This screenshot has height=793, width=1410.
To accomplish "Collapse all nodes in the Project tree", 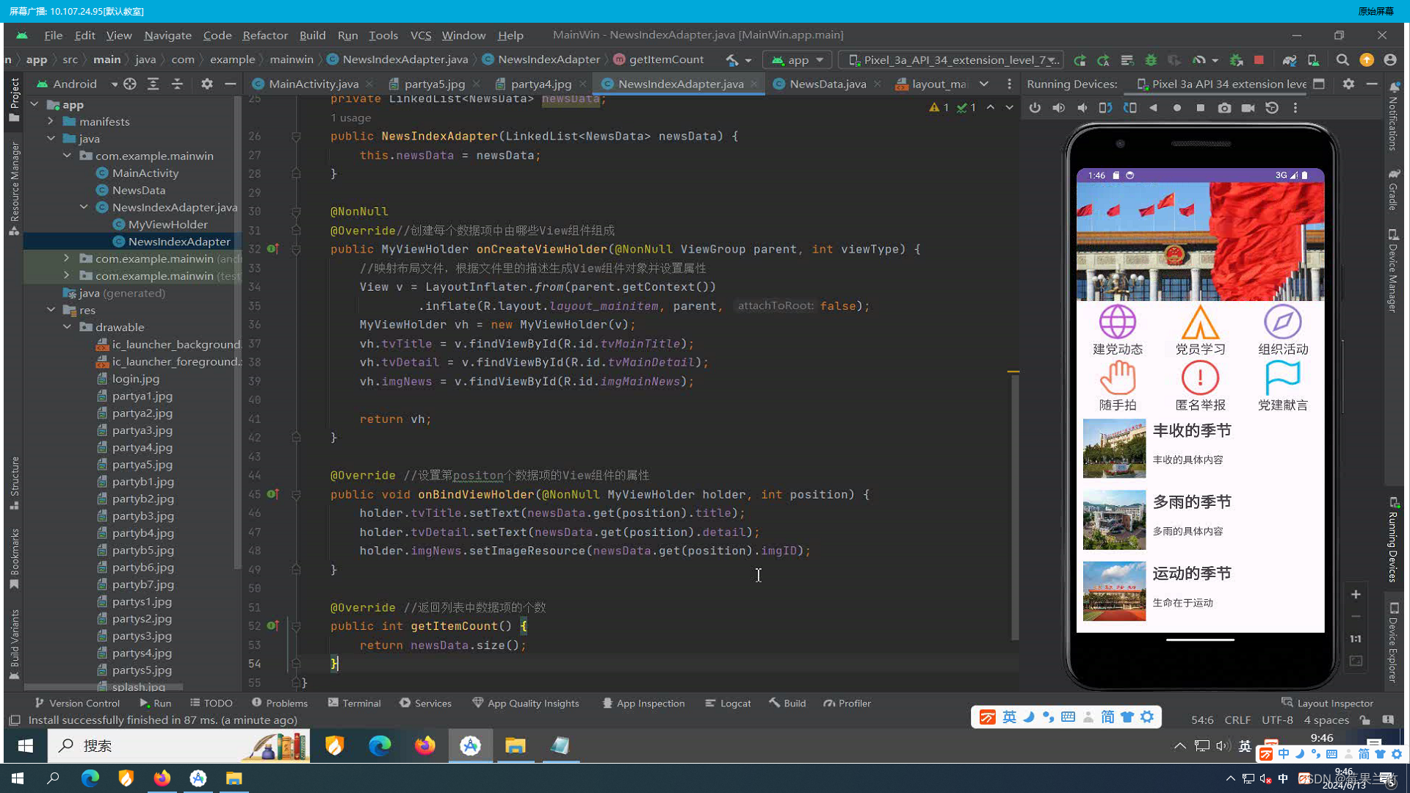I will point(177,84).
